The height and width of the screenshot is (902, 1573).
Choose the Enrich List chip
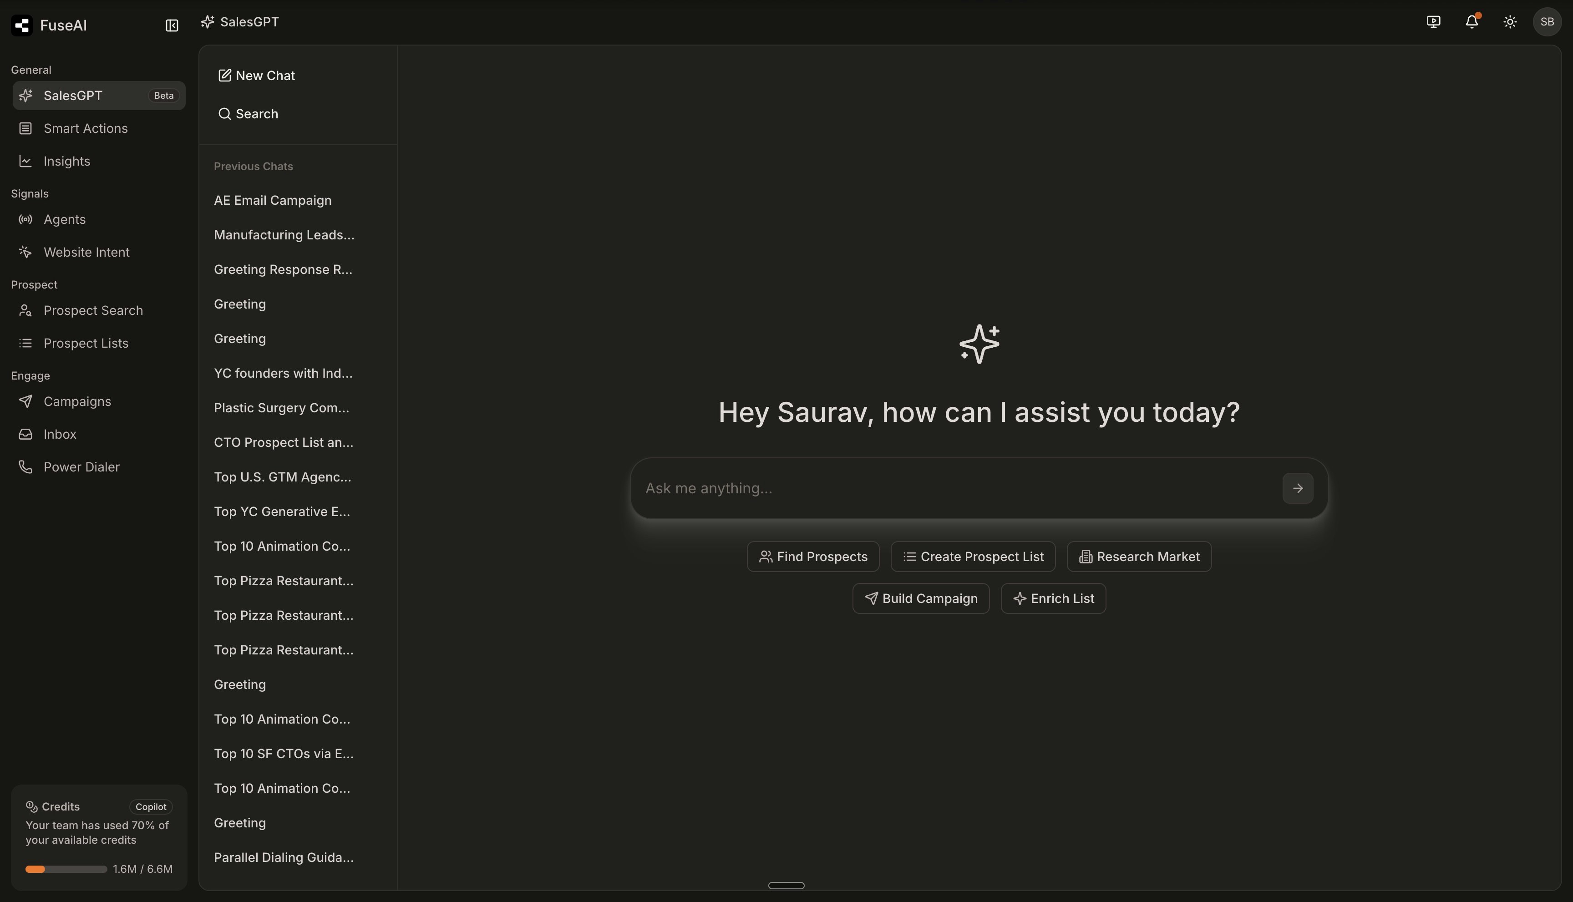(x=1053, y=598)
